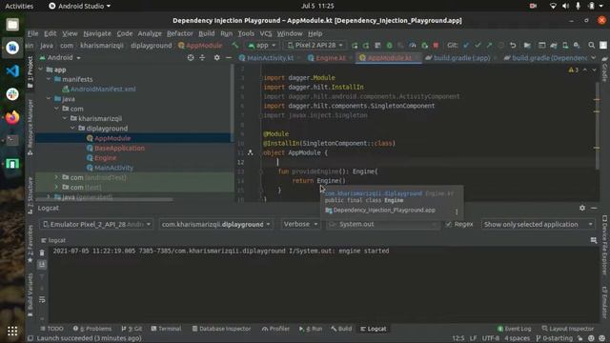Toggle the Favorites side tool button
Image resolution: width=610 pixels, height=343 pixels.
[x=30, y=244]
